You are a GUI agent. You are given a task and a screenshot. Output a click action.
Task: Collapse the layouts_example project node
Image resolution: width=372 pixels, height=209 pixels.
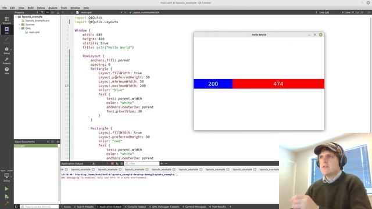pyautogui.click(x=16, y=17)
